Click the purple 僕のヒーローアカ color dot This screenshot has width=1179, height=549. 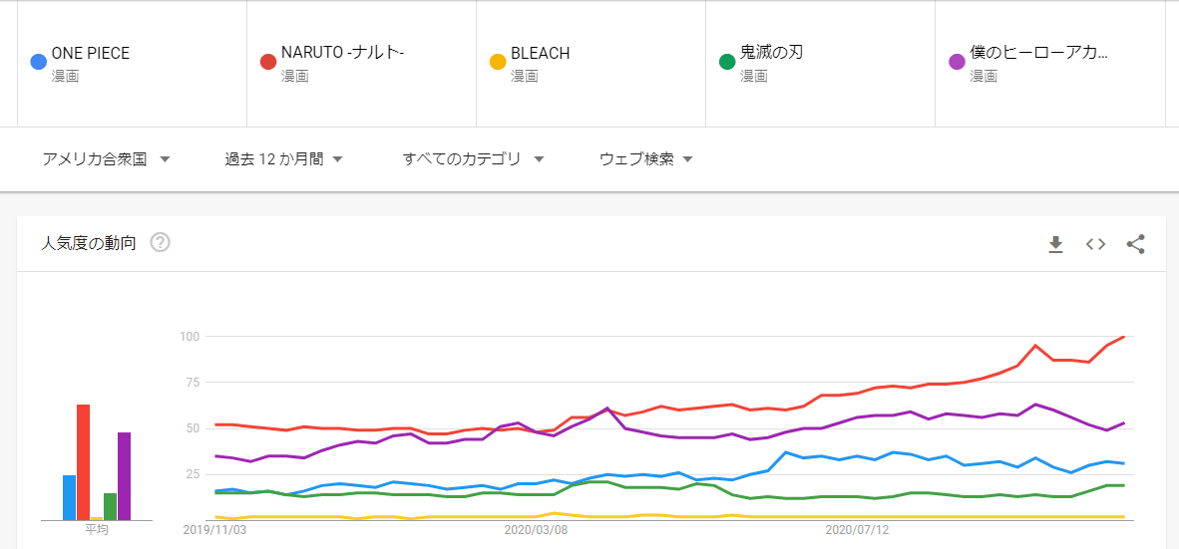click(x=957, y=62)
